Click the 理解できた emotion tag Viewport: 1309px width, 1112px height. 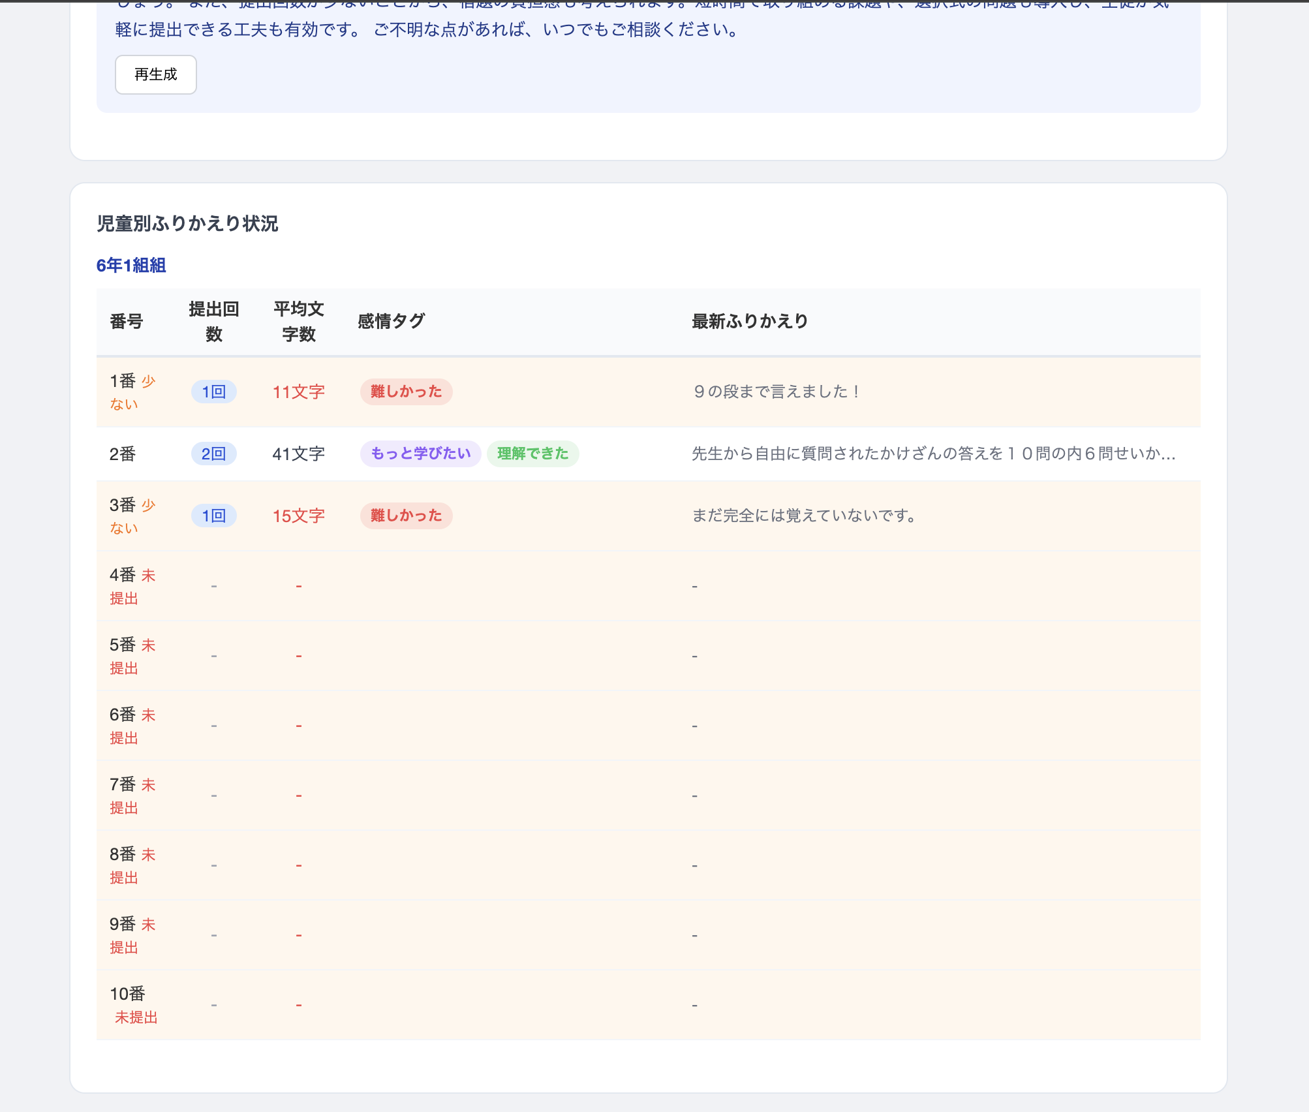click(x=532, y=454)
